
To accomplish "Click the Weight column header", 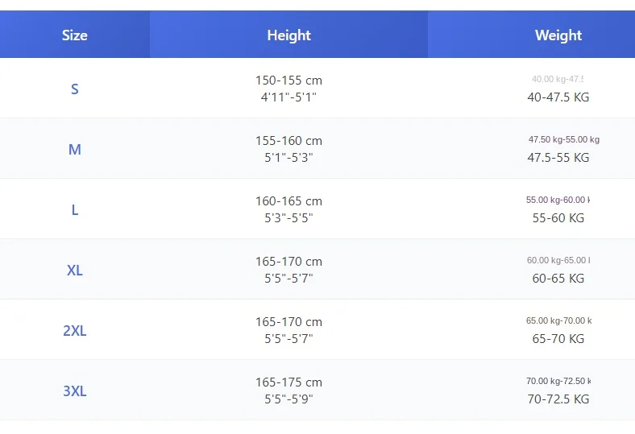I will pyautogui.click(x=558, y=35).
